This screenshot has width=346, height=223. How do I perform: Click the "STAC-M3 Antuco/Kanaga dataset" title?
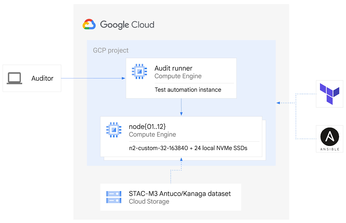(180, 194)
